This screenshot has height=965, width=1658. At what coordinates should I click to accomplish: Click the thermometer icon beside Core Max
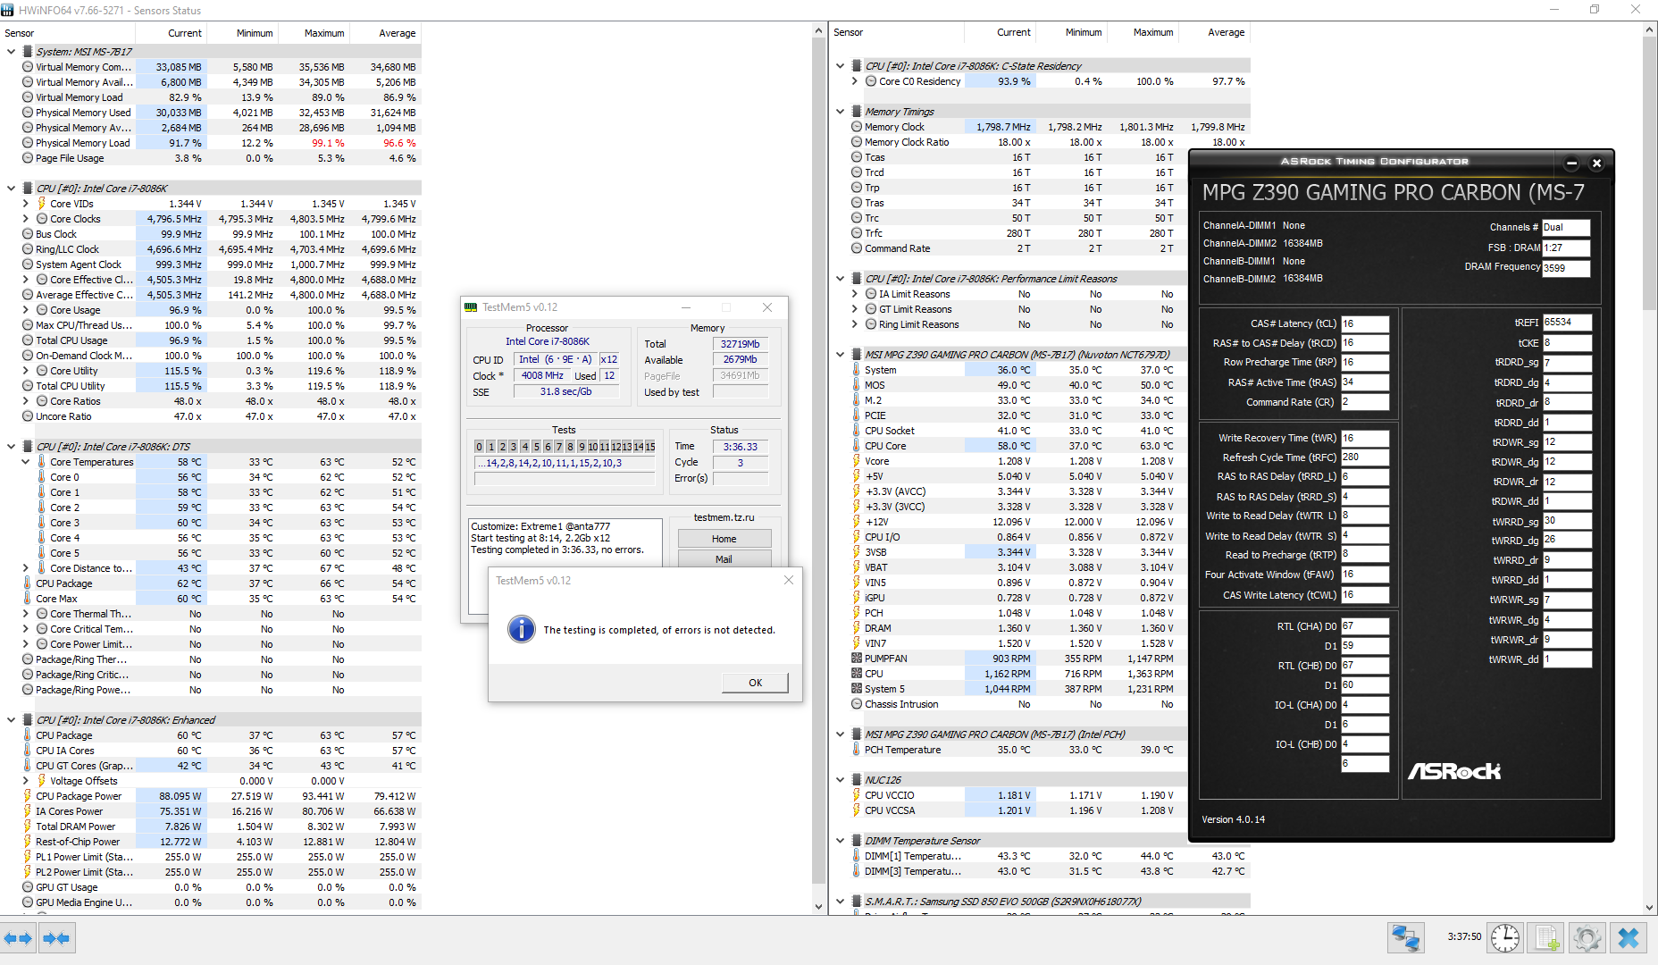point(28,599)
